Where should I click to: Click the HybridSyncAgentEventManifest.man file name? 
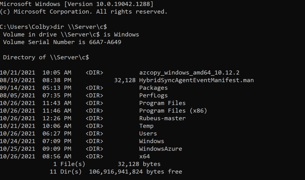196,80
